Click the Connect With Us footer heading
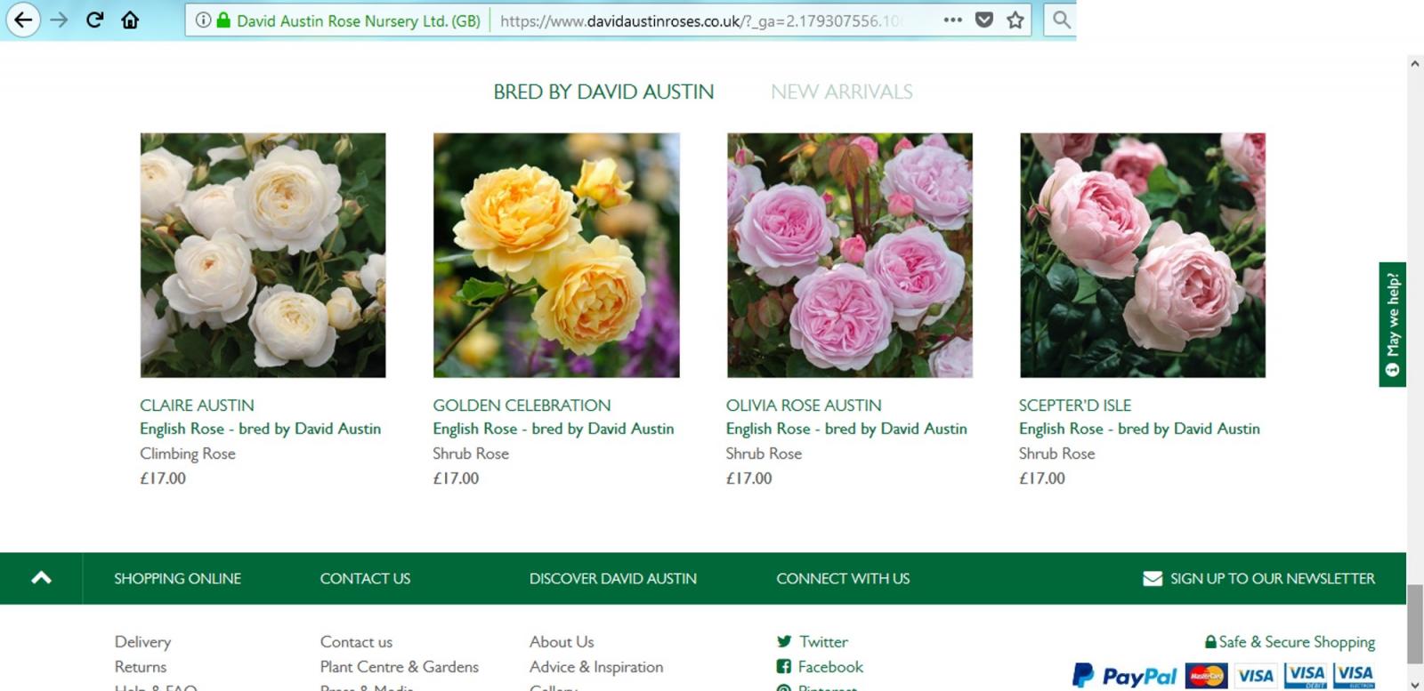This screenshot has width=1424, height=691. click(843, 579)
